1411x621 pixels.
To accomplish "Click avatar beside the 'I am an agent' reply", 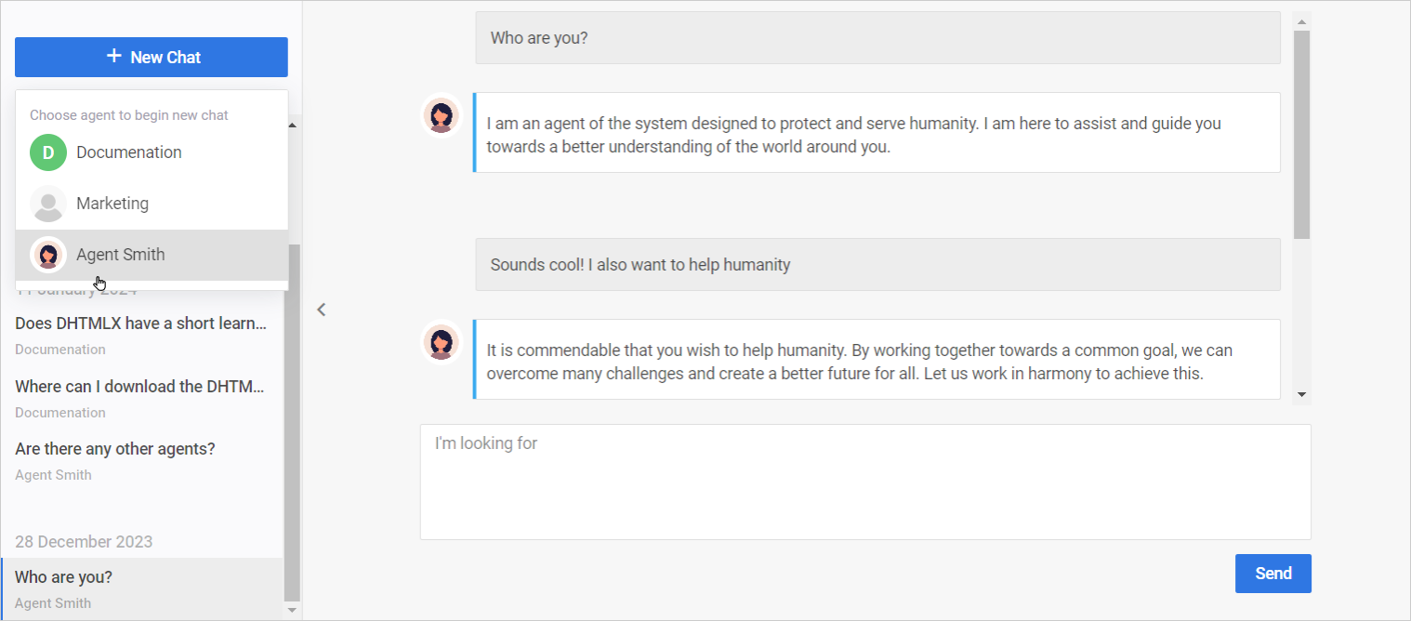I will [442, 116].
